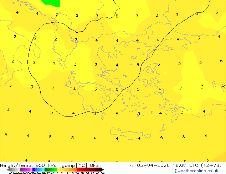226x174 pixels.
Task: Click the dark blue swatch in temperature legend
Action: 34,169
